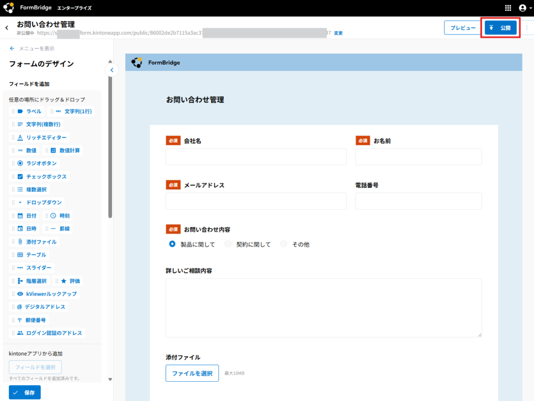Click the FormBridge logo in top bar
The width and height of the screenshot is (534, 401).
tap(9, 8)
